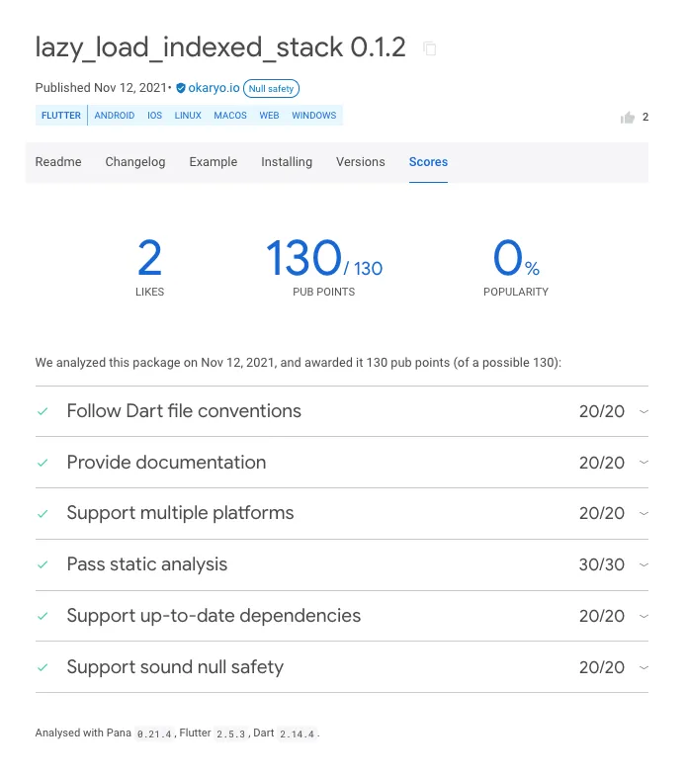Select the FLUTTER SDK tag
687x776 pixels.
pos(61,116)
